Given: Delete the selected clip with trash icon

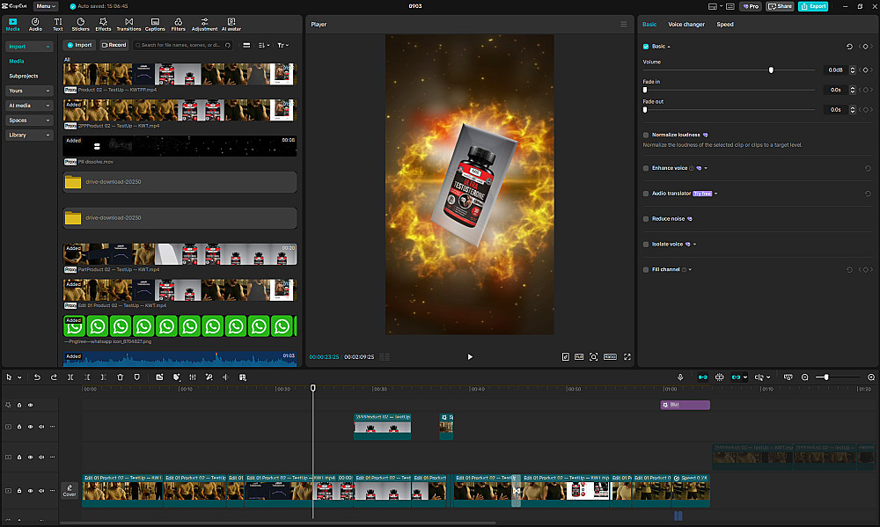Looking at the screenshot, I should pyautogui.click(x=121, y=377).
